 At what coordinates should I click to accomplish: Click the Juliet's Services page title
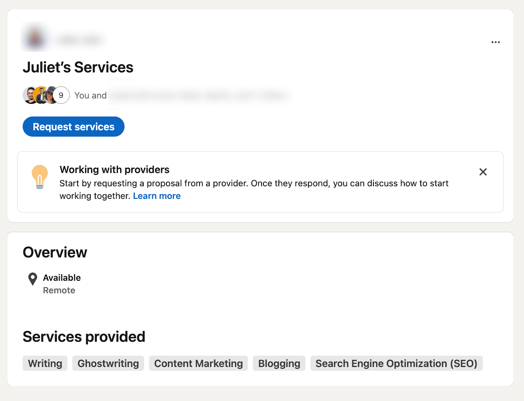point(78,67)
